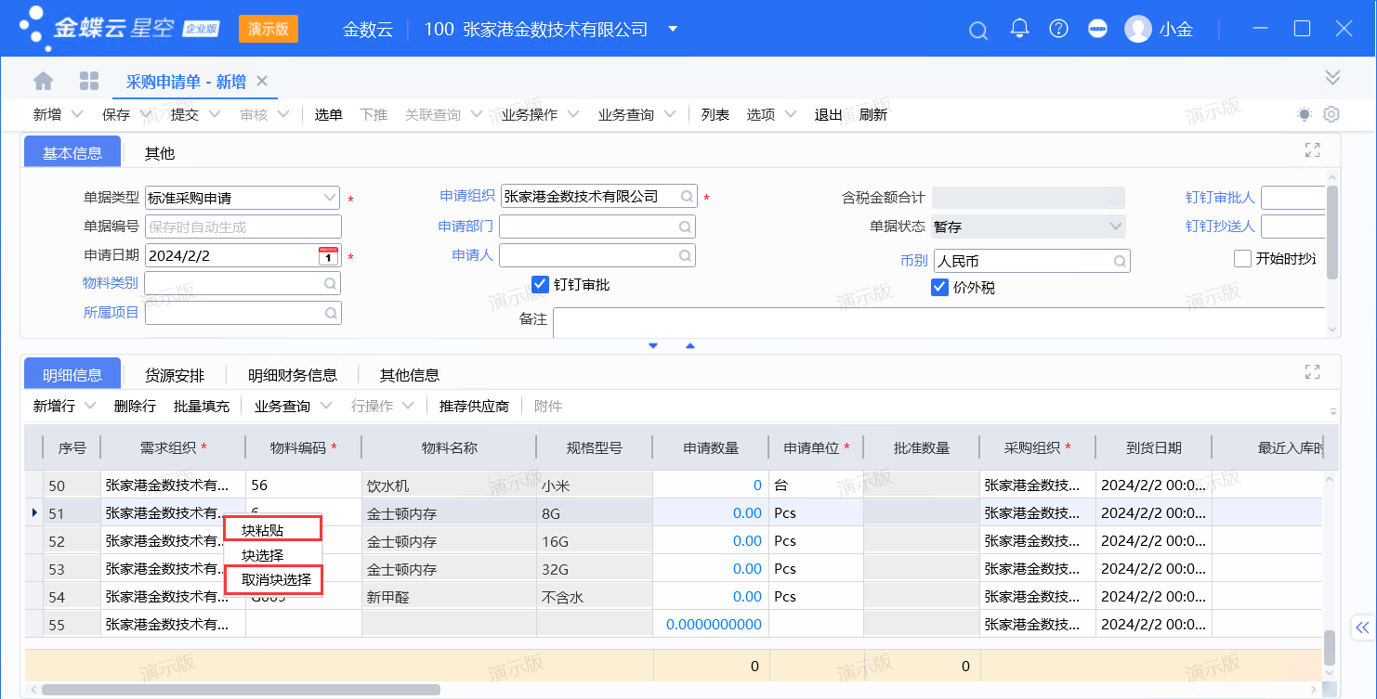This screenshot has height=699, width=1377.
Task: Expand the 新增行 dropdown
Action: (90, 406)
